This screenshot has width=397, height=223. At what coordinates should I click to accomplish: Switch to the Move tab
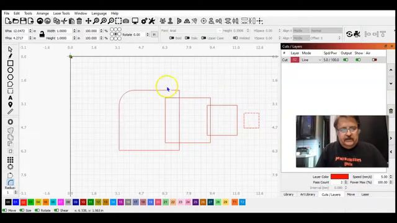click(x=351, y=195)
